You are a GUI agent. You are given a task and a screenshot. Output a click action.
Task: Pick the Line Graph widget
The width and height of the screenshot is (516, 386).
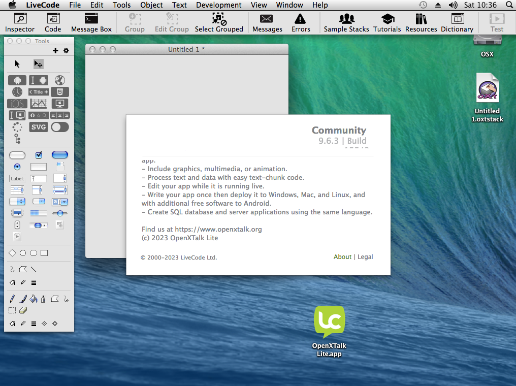click(39, 104)
